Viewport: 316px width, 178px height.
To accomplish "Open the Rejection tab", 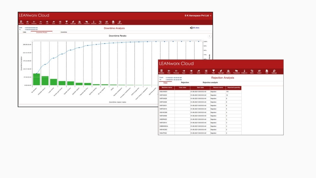I will pos(185,83).
